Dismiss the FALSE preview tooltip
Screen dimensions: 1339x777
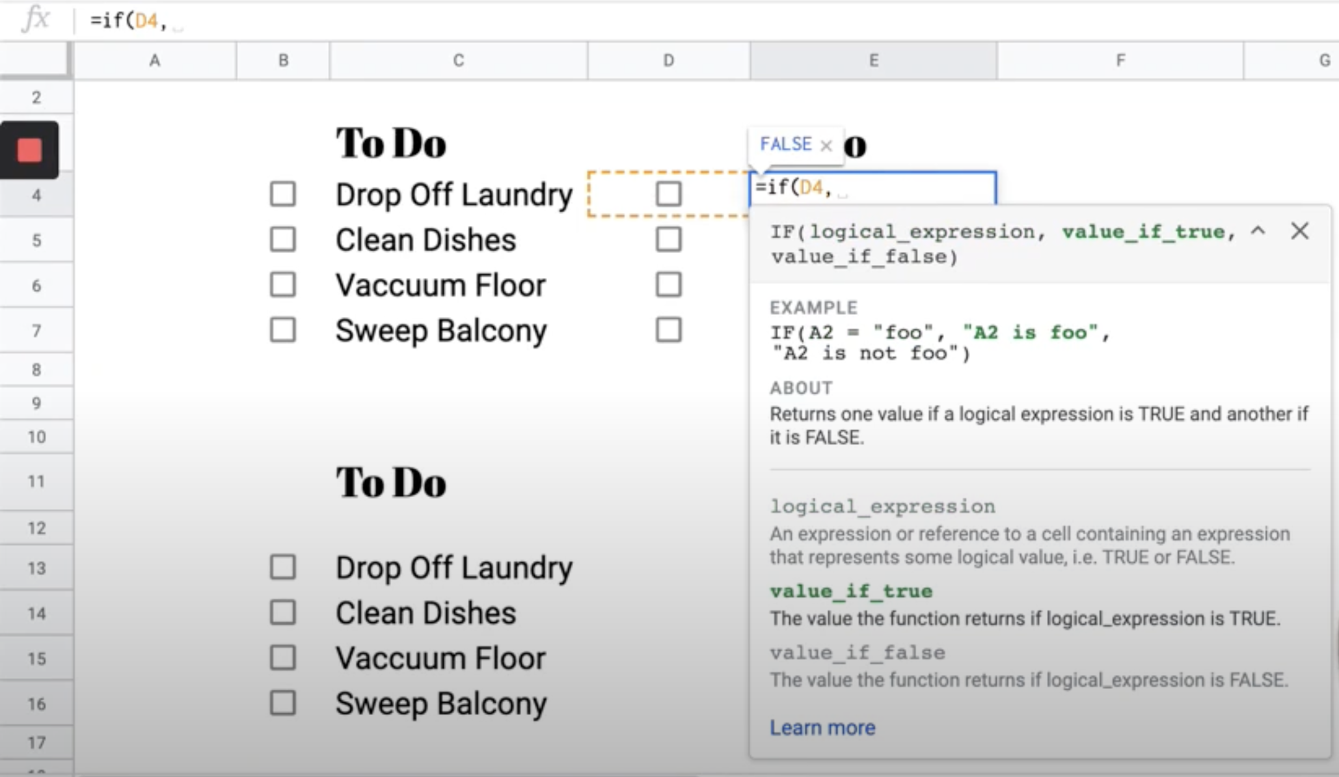tap(826, 146)
